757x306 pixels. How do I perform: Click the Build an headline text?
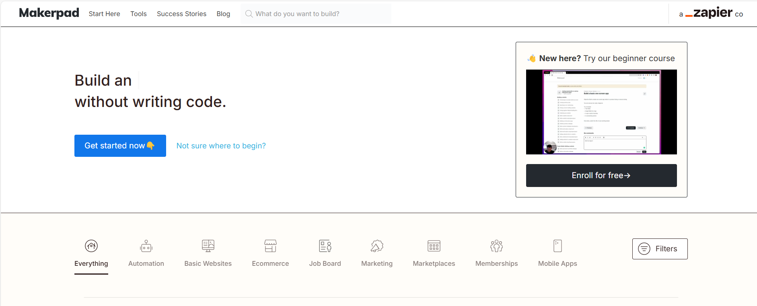(x=103, y=80)
